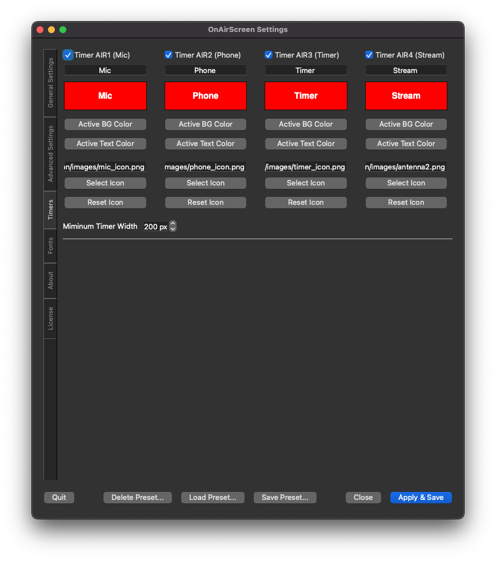Screen dimensions: 496x561
Task: Click the Load Preset... button
Action: 213,498
